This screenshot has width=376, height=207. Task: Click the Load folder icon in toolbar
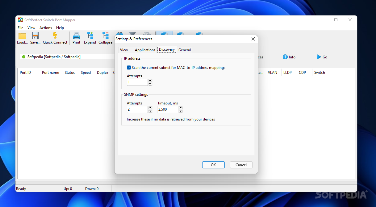tap(22, 36)
